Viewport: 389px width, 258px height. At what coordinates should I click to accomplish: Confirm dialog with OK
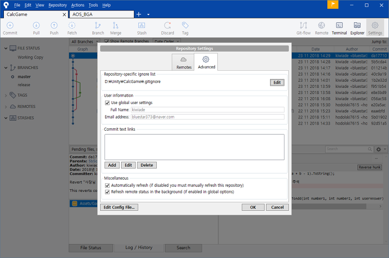(253, 207)
